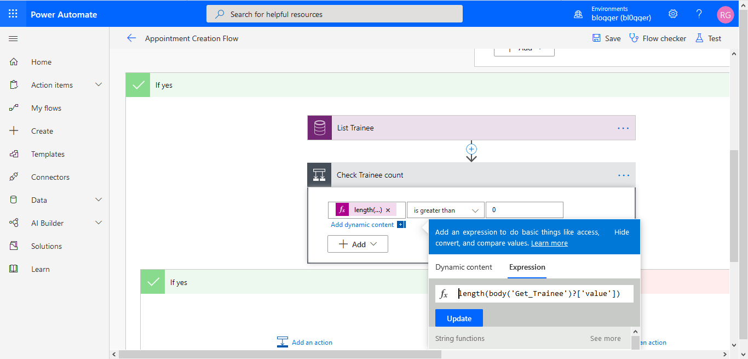
Task: Remove the length(...) expression token
Action: coord(388,210)
